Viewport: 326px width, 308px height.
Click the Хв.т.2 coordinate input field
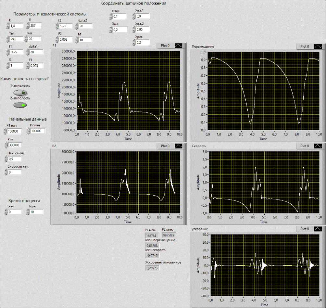143,30
